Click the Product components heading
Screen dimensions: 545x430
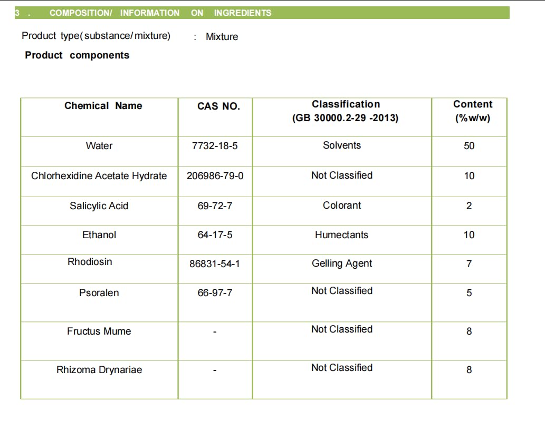click(x=77, y=55)
